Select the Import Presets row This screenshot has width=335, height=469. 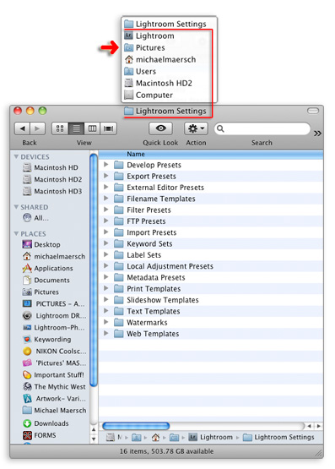211,232
